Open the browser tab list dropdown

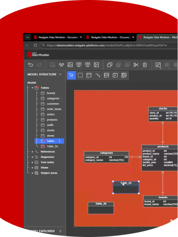(27, 37)
